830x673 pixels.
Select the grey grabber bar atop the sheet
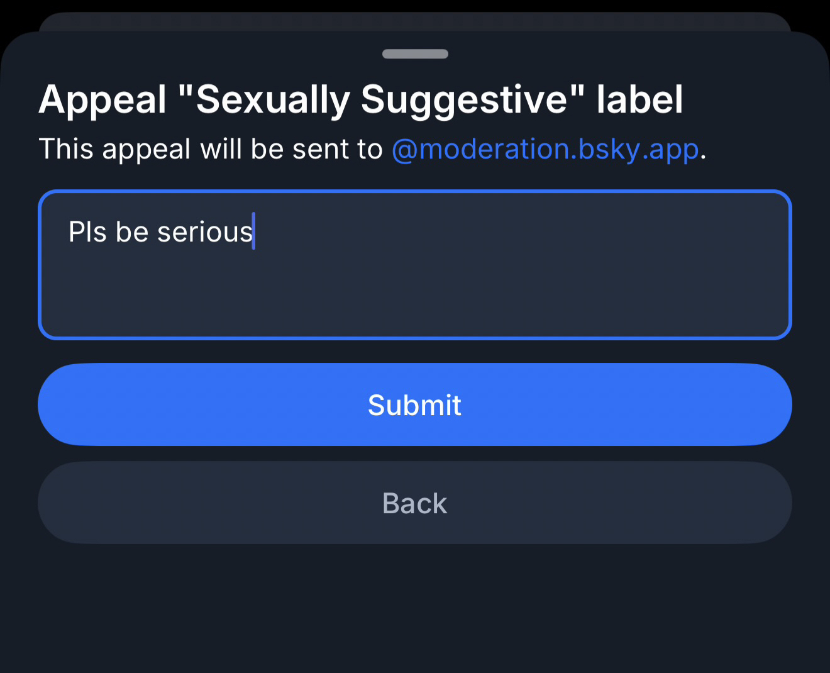(415, 54)
